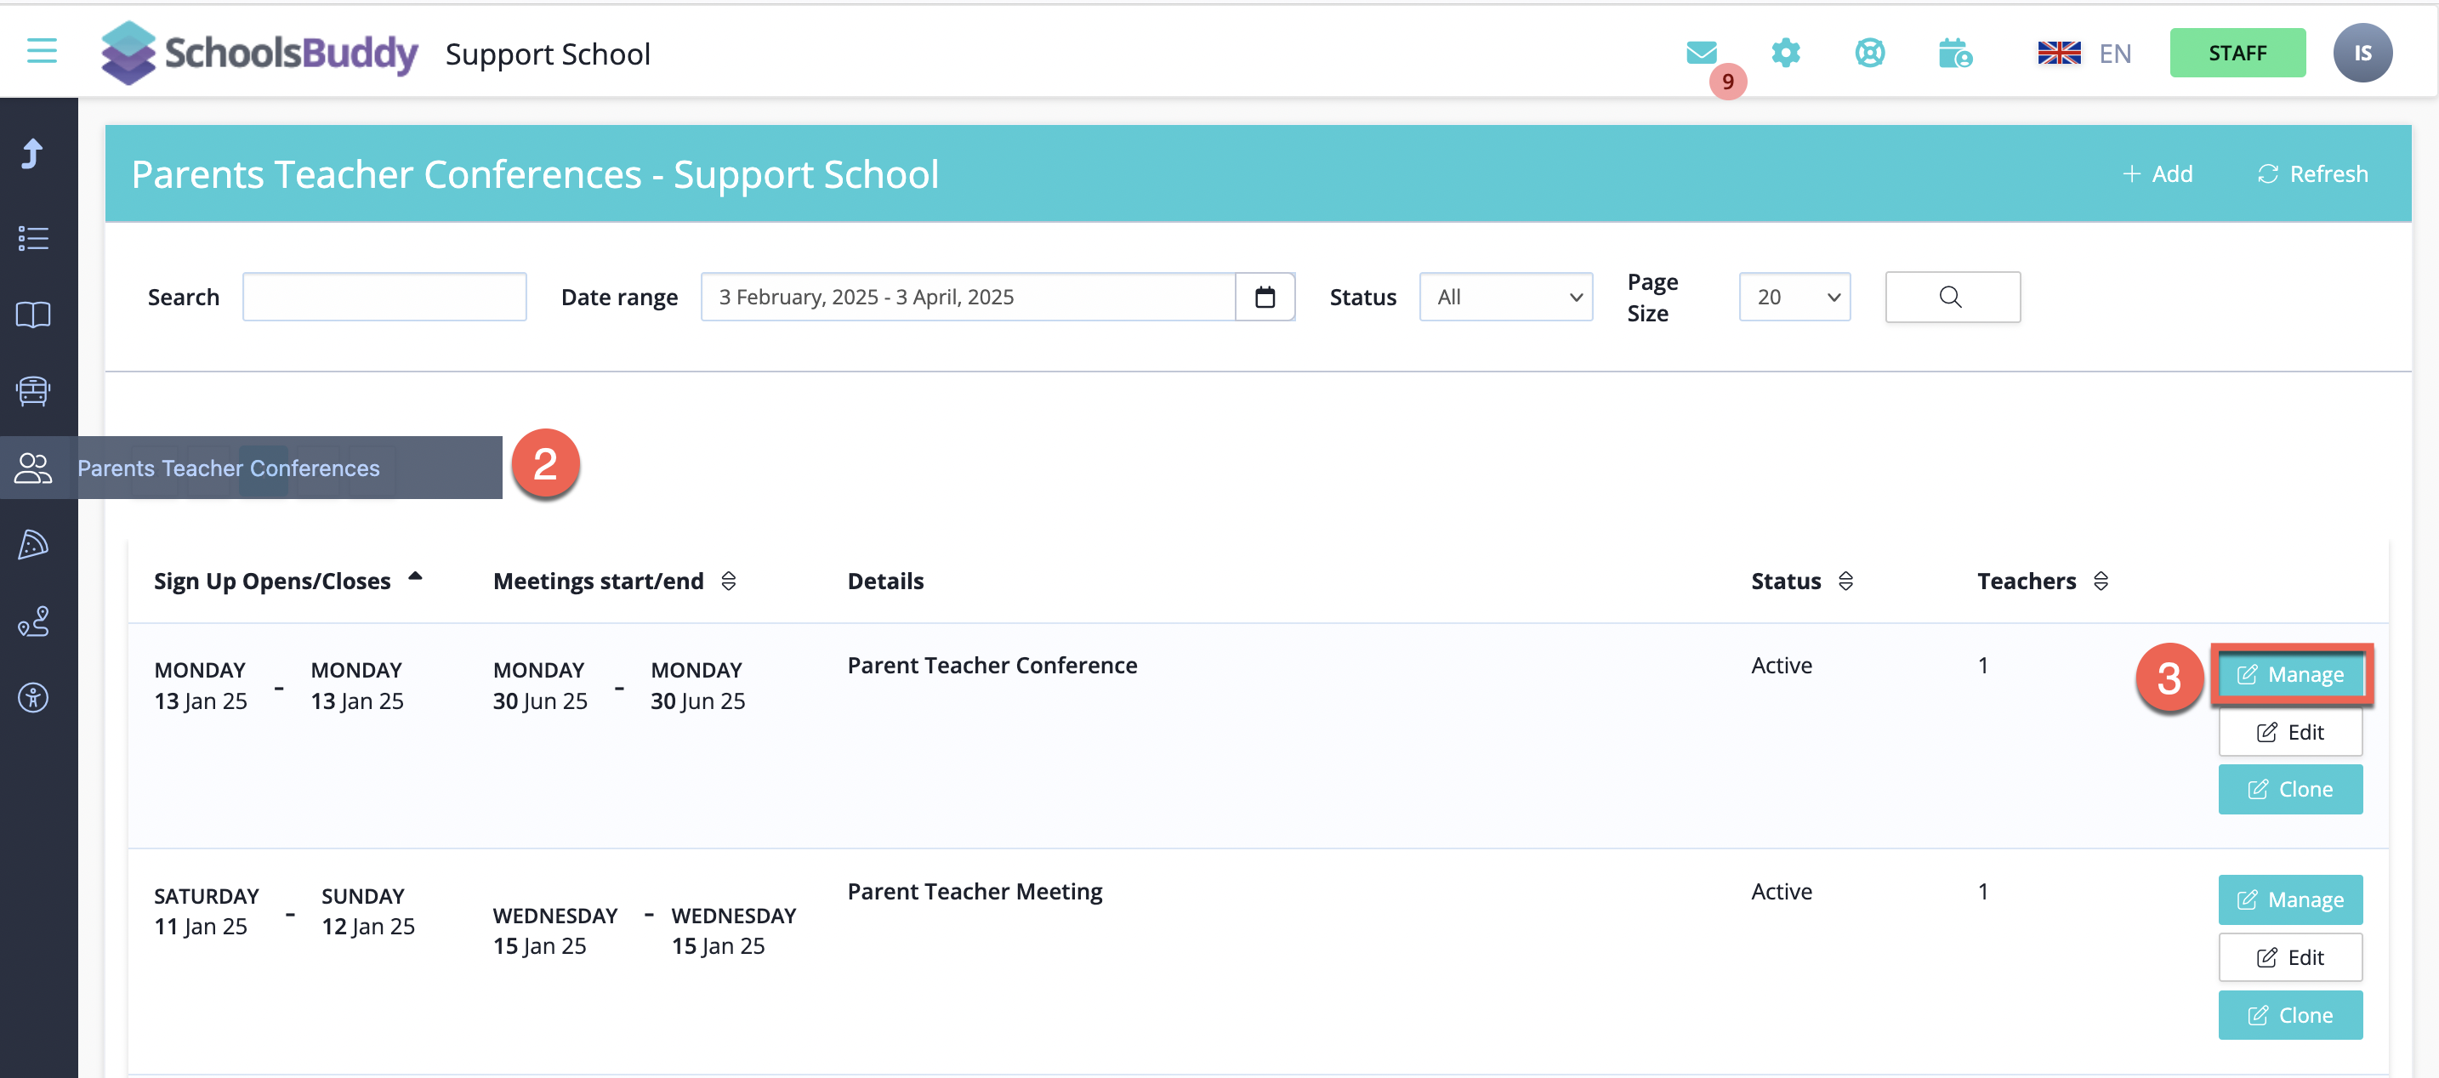
Task: Manage the Parent Teacher Conference row
Action: coord(2289,675)
